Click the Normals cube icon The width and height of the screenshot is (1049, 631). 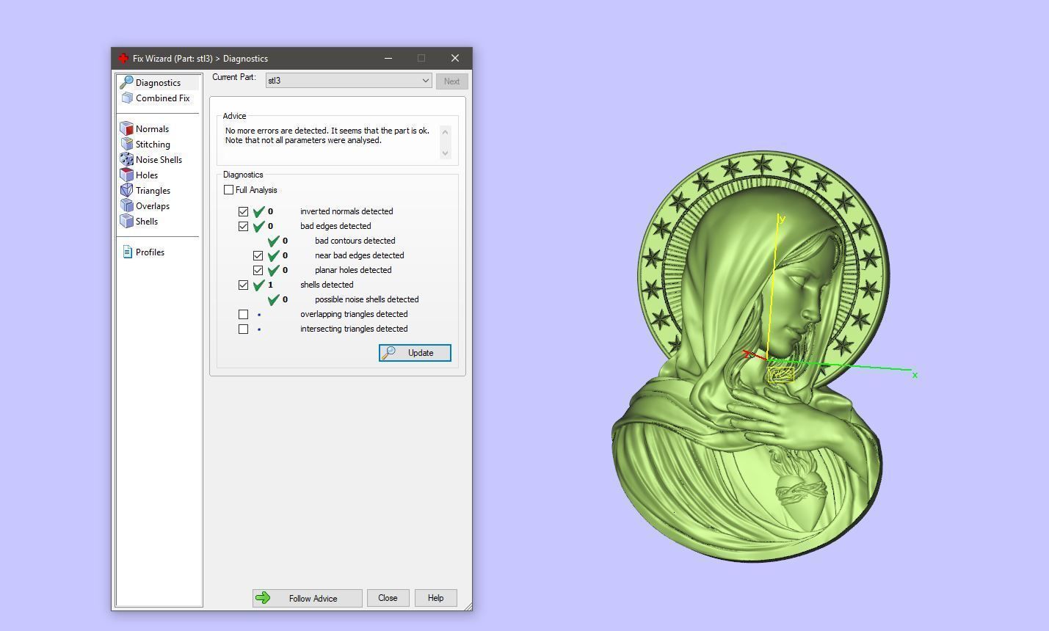(x=127, y=128)
